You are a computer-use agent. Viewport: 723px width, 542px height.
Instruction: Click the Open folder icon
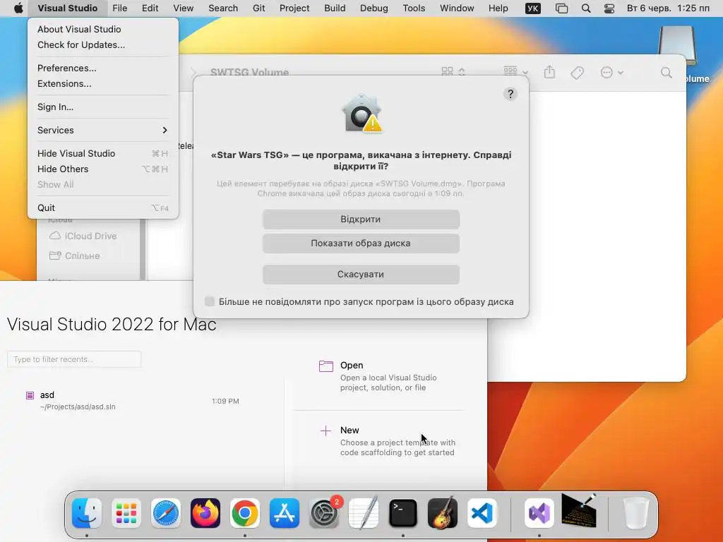(326, 366)
